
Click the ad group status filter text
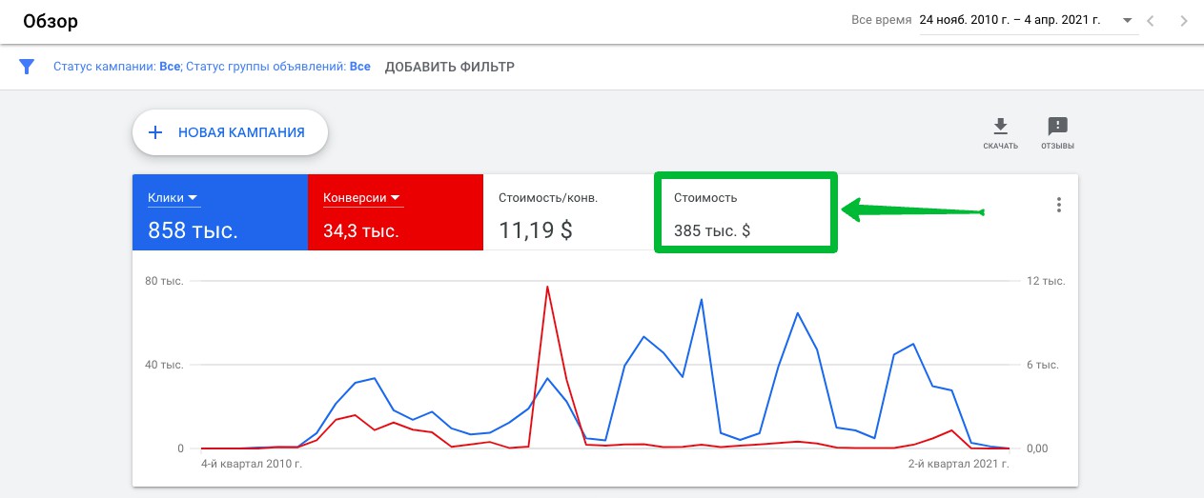point(277,68)
